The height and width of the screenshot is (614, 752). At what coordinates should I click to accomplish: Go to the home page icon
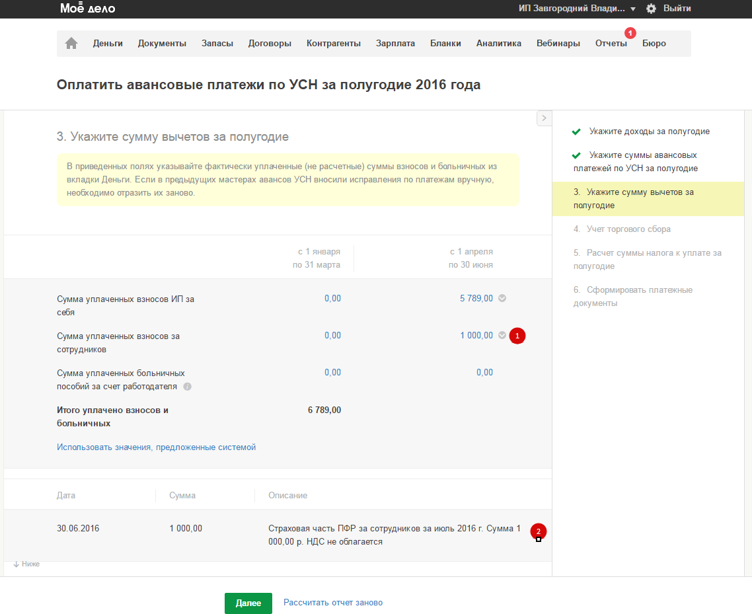point(71,44)
